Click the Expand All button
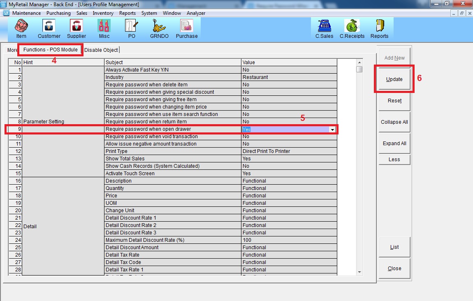The height and width of the screenshot is (301, 473). (x=394, y=144)
